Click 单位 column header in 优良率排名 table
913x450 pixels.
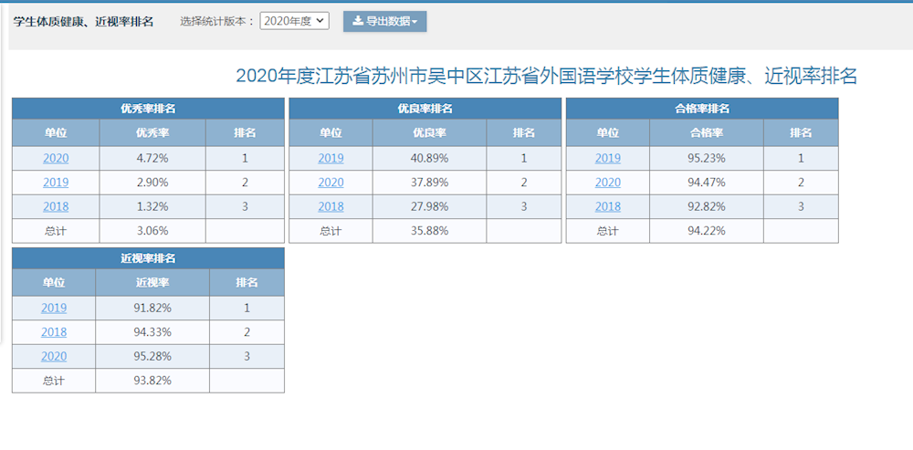click(331, 132)
